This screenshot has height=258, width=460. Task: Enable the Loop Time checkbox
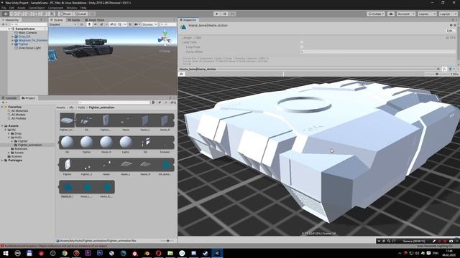302,42
